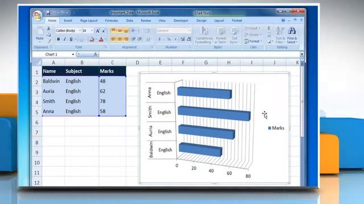Decrease Decimal places
The image size is (364, 204).
[x=189, y=39]
